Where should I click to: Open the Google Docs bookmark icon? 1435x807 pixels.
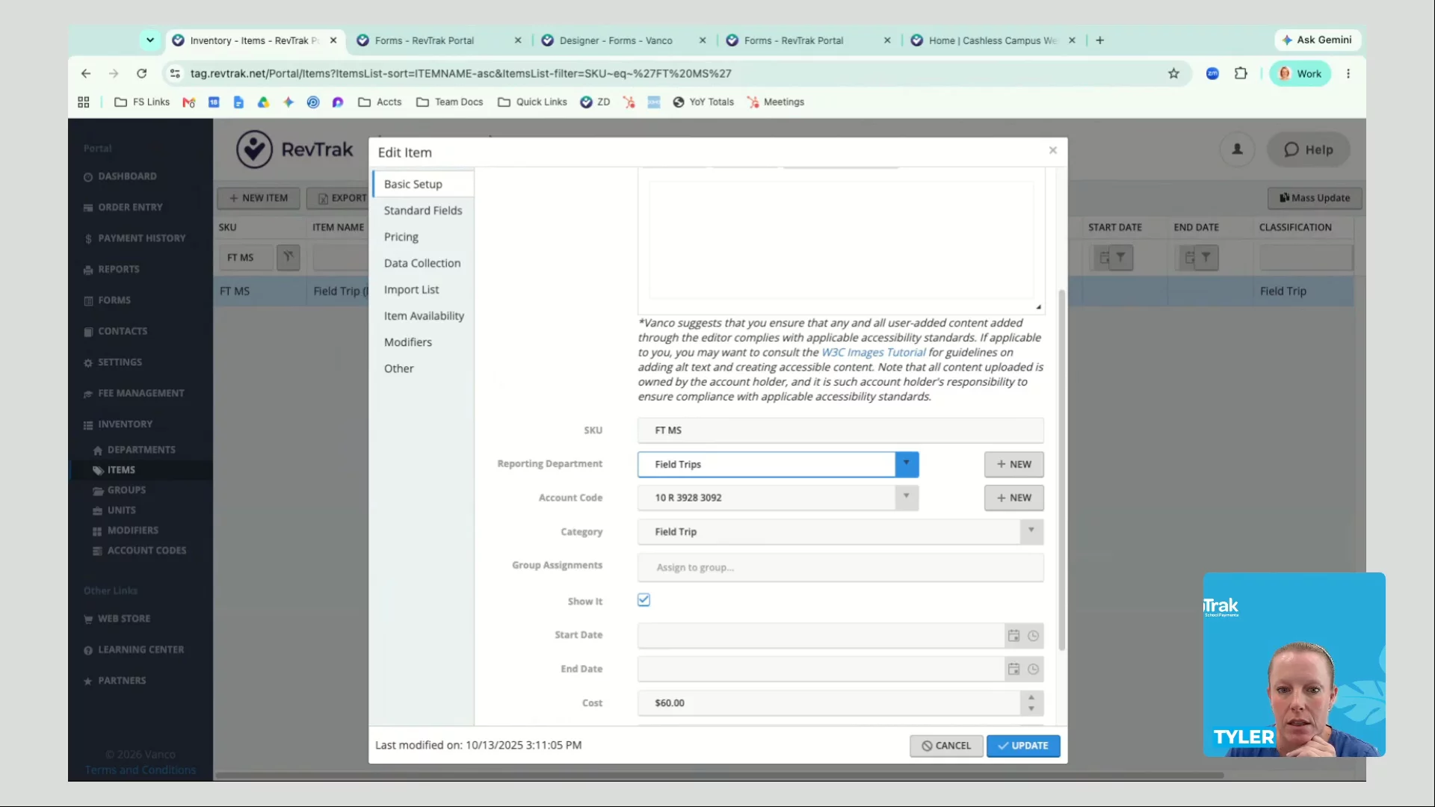tap(238, 102)
